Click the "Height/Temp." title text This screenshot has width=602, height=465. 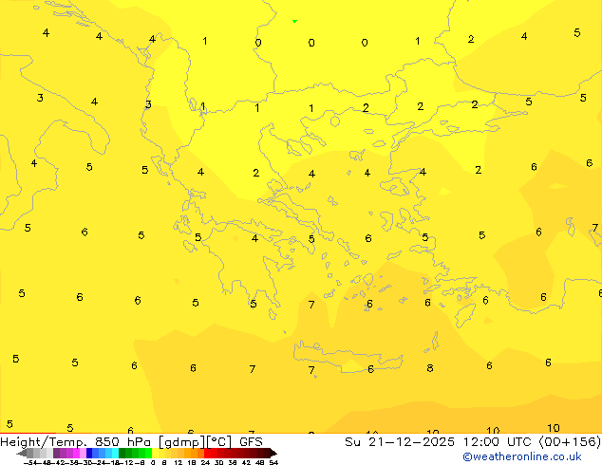coord(44,442)
